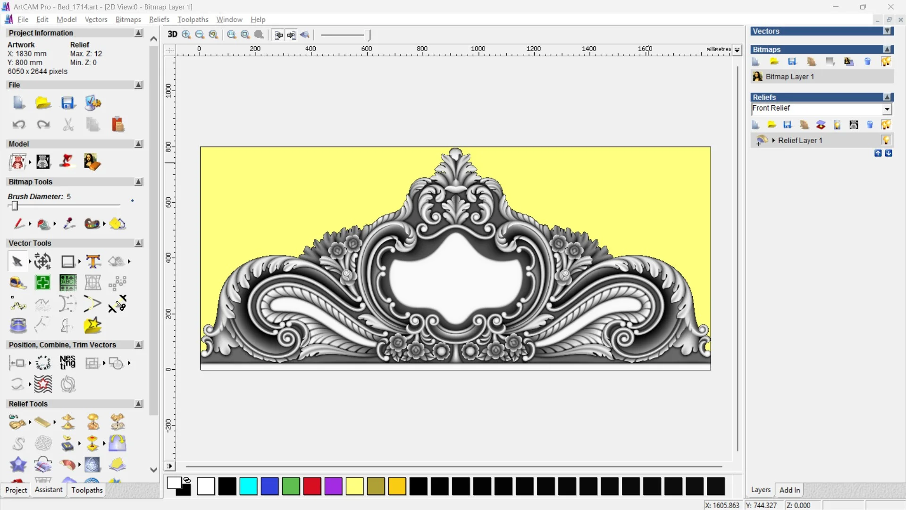906x510 pixels.
Task: Open the Toolpaths menu
Action: click(193, 19)
